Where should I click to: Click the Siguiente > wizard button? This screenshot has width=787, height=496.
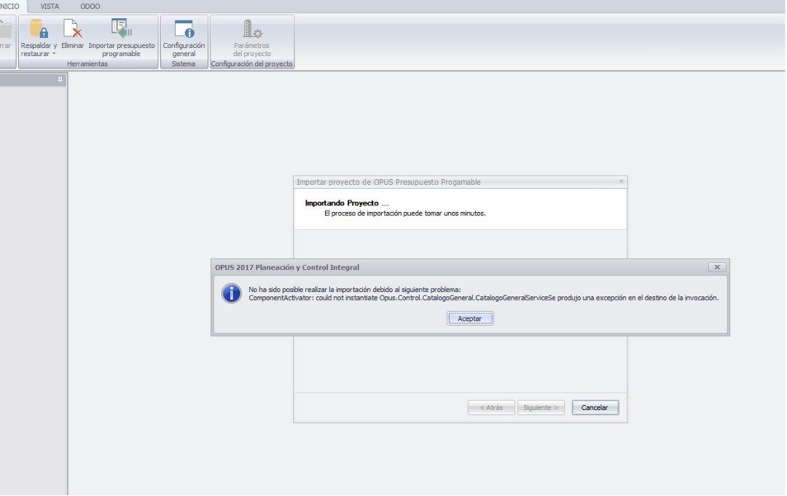pyautogui.click(x=541, y=408)
